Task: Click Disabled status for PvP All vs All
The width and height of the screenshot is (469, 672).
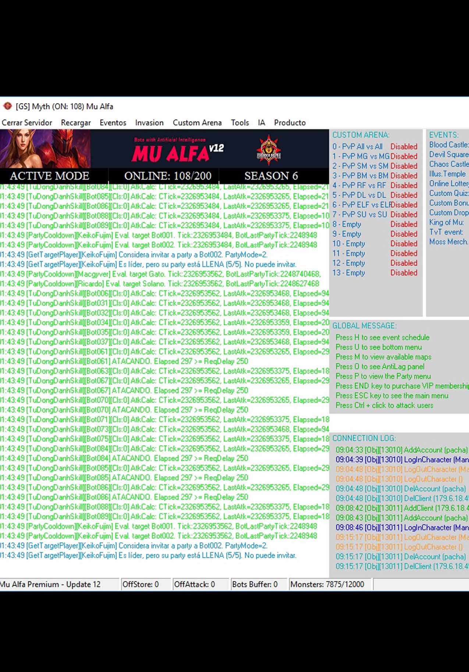Action: [404, 147]
